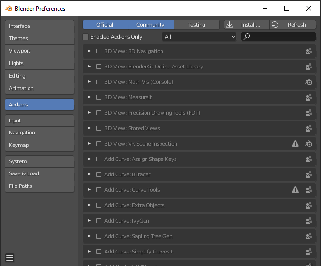Click community icon on Sapling Tree Gen row

[309, 236]
